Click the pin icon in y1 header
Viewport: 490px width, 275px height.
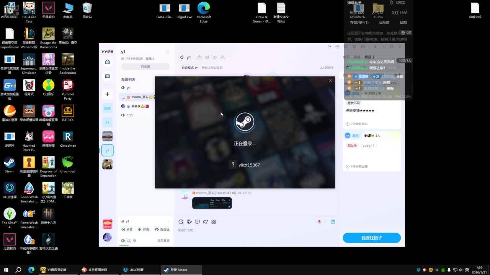[207, 57]
